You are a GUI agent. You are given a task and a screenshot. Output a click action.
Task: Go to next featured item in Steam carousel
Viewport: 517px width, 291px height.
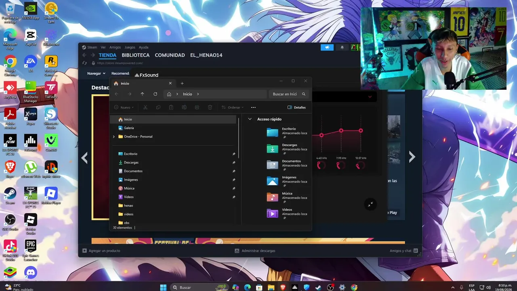point(412,157)
